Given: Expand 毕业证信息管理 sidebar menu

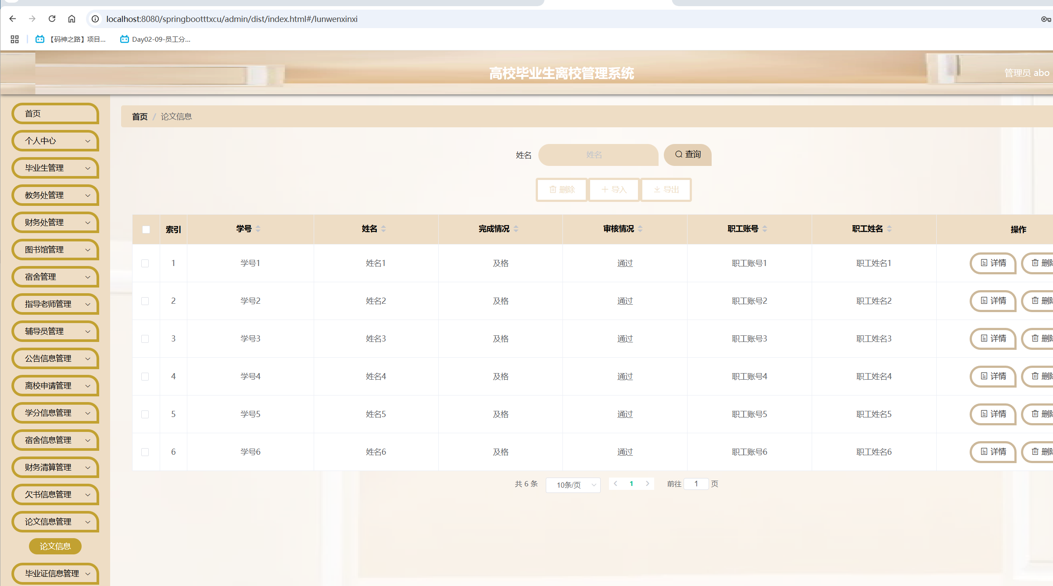Looking at the screenshot, I should (x=55, y=574).
